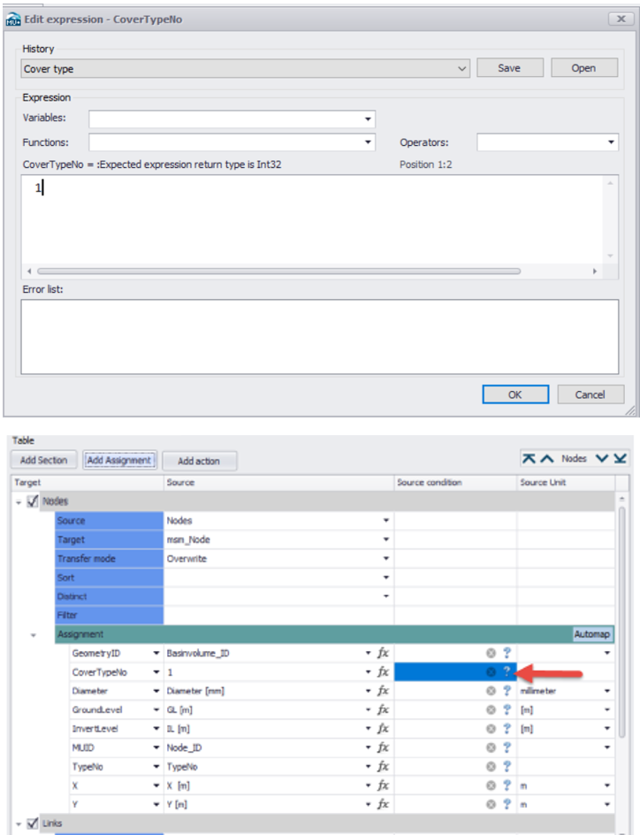The width and height of the screenshot is (640, 835).
Task: Click the Add Assignment button
Action: [x=119, y=460]
